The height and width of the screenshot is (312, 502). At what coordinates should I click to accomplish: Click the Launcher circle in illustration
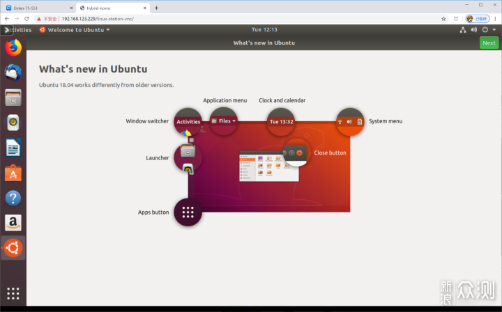[x=188, y=157]
